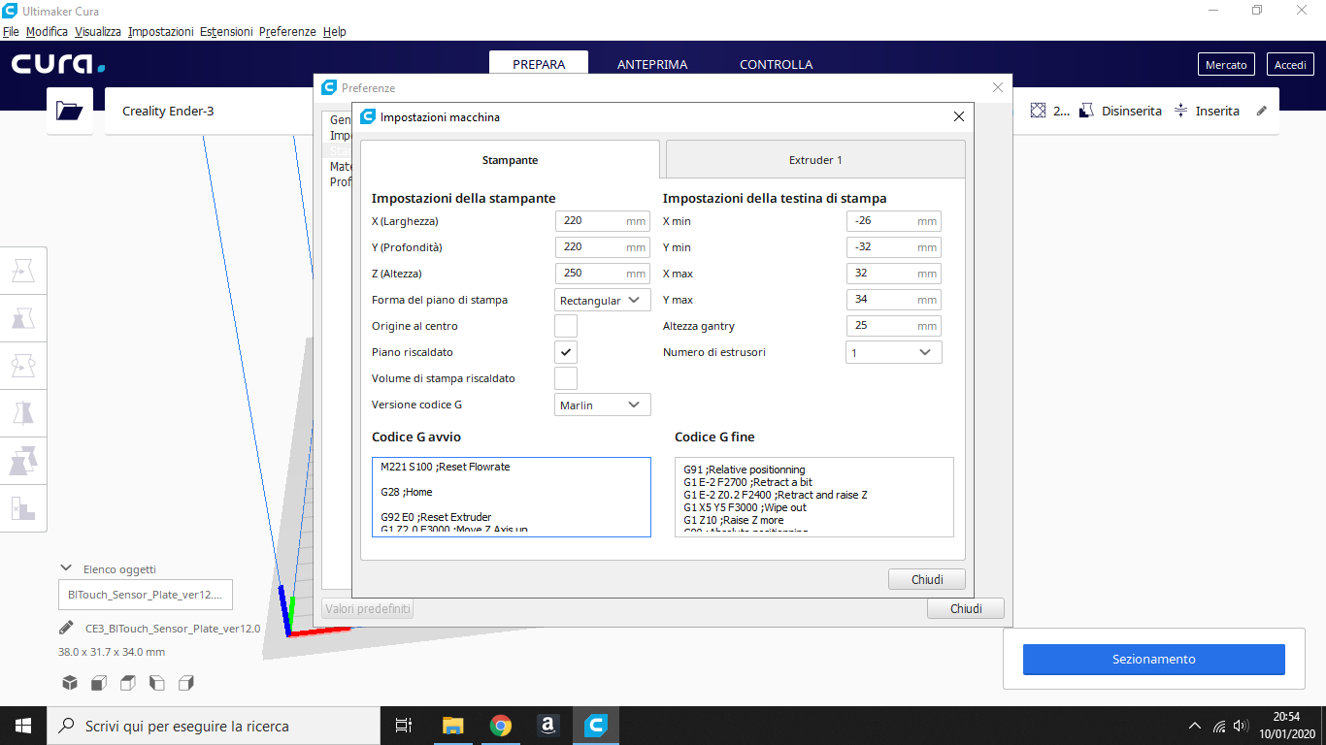Screen dimensions: 1326x745
Task: Open file with the folder icon
Action: [x=70, y=111]
